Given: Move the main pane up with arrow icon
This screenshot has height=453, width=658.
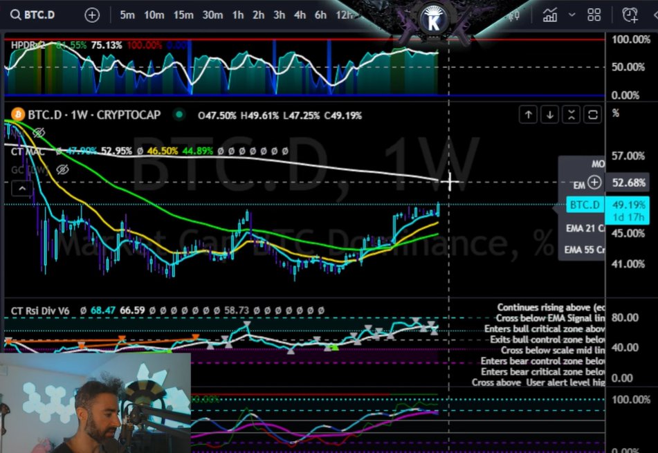Looking at the screenshot, I should (x=529, y=115).
